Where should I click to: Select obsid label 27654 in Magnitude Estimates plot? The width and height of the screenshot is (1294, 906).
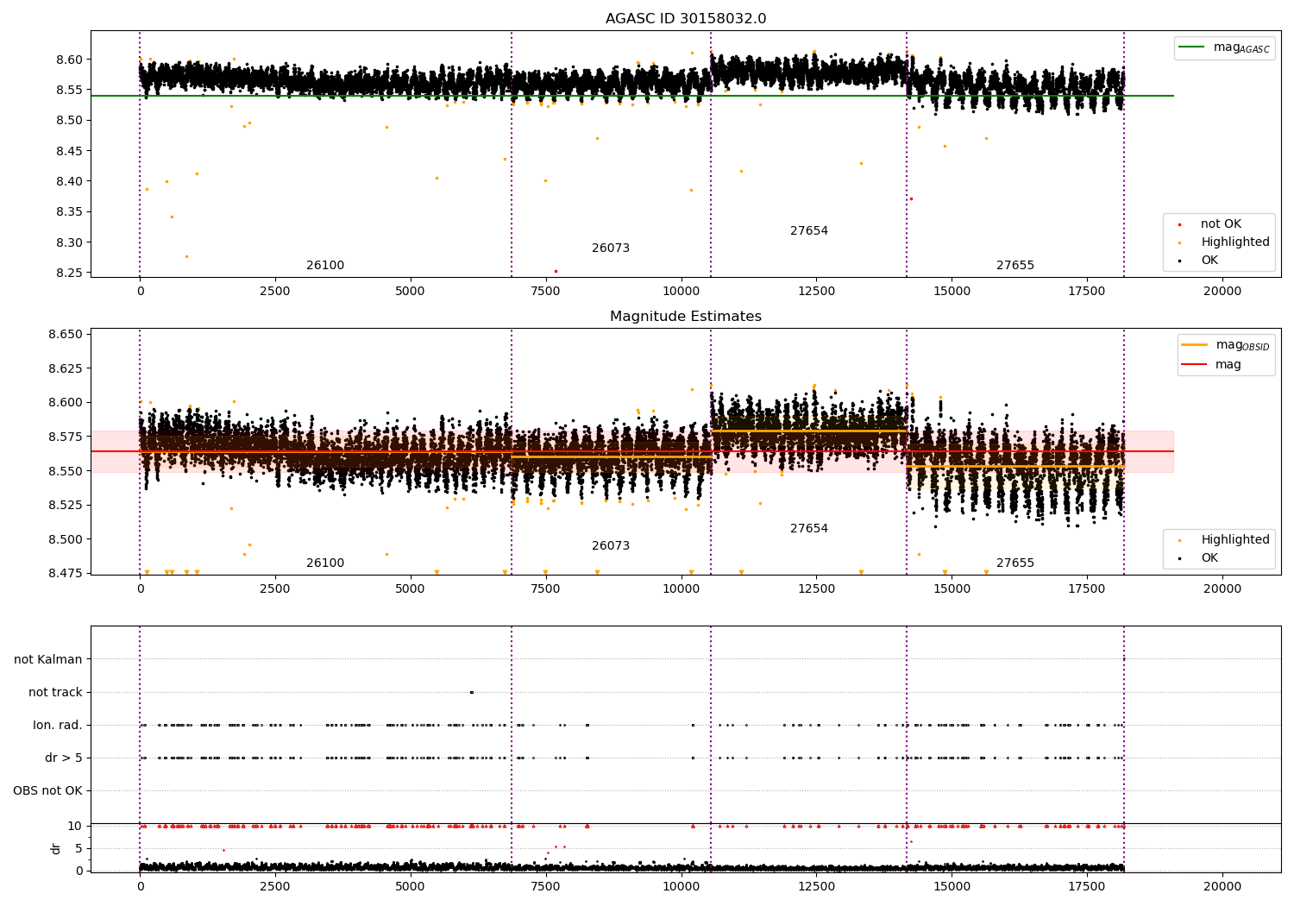point(809,528)
